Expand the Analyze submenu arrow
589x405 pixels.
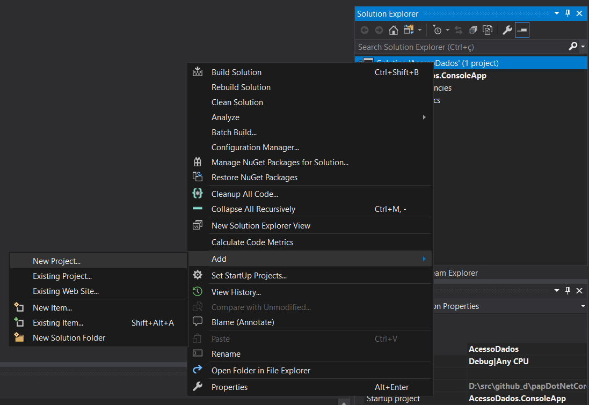[424, 117]
